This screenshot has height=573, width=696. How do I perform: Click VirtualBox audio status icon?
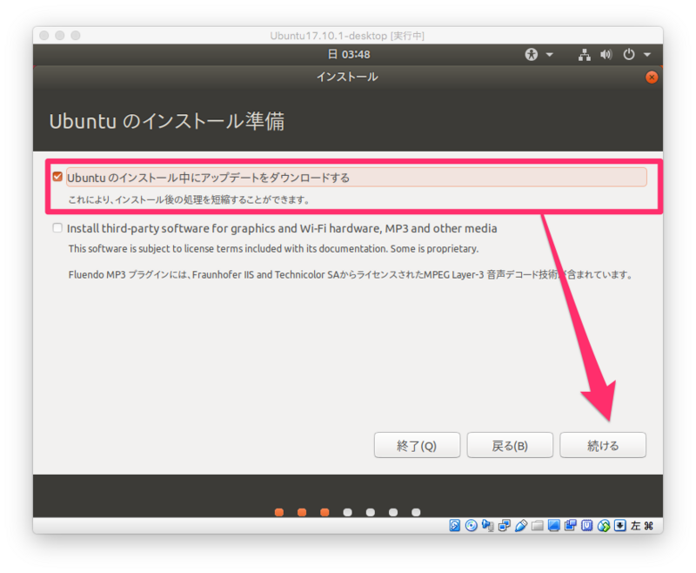pyautogui.click(x=488, y=525)
